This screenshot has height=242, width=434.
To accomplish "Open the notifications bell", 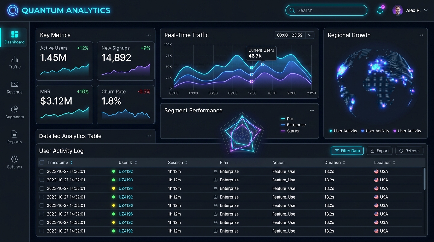I will [x=380, y=10].
